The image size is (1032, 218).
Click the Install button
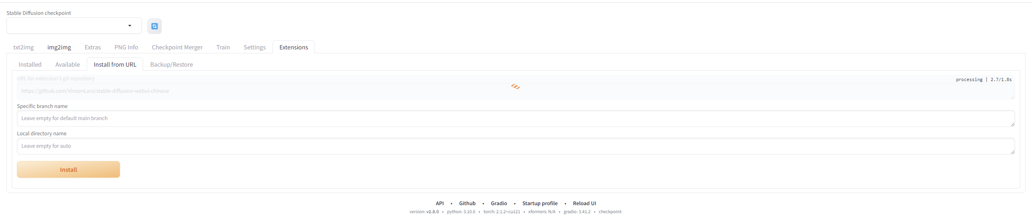tap(69, 169)
